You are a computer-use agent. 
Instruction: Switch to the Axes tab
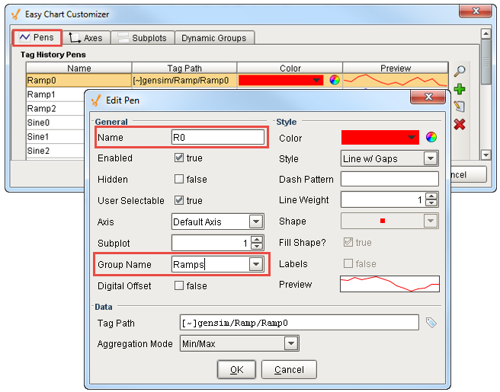pyautogui.click(x=85, y=38)
